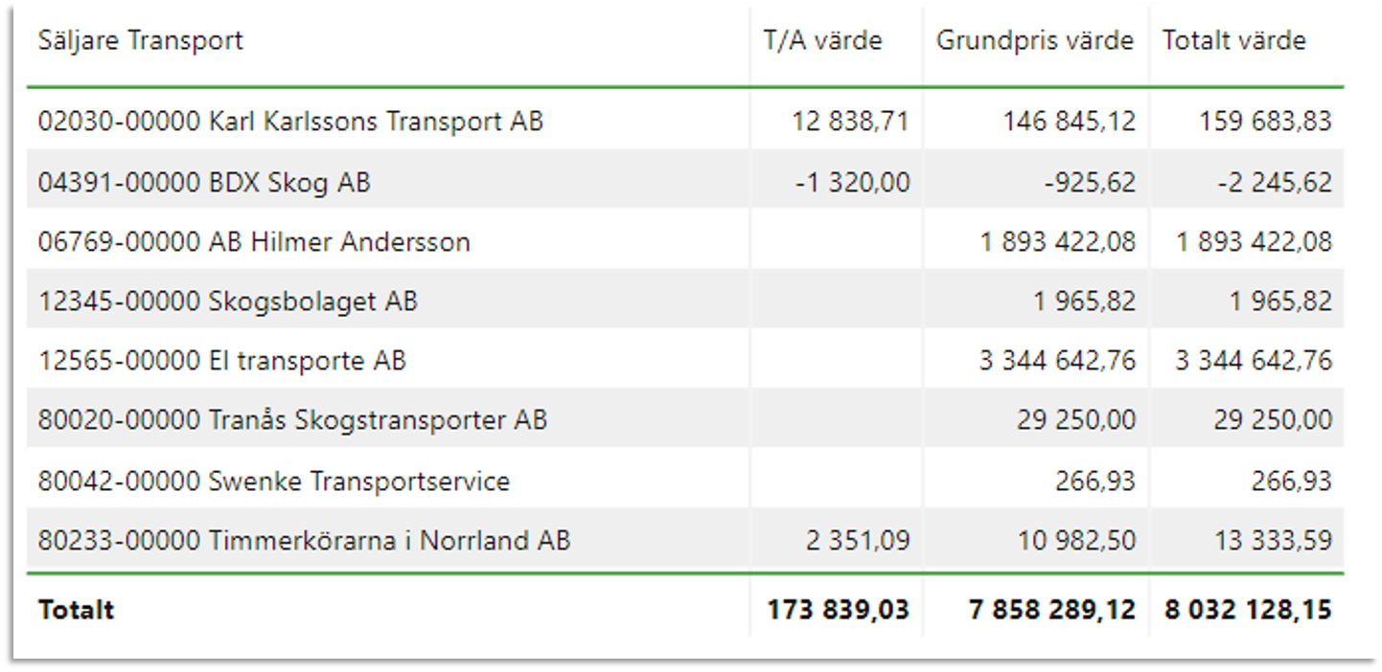This screenshot has width=1382, height=672.
Task: Click the Totalt summary row label
Action: (x=77, y=610)
